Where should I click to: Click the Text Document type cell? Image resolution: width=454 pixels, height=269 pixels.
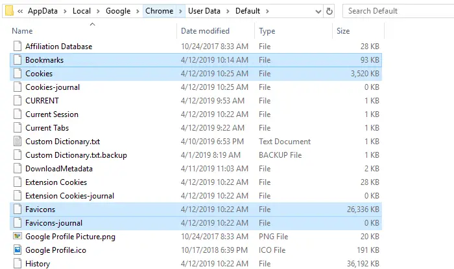tap(285, 142)
